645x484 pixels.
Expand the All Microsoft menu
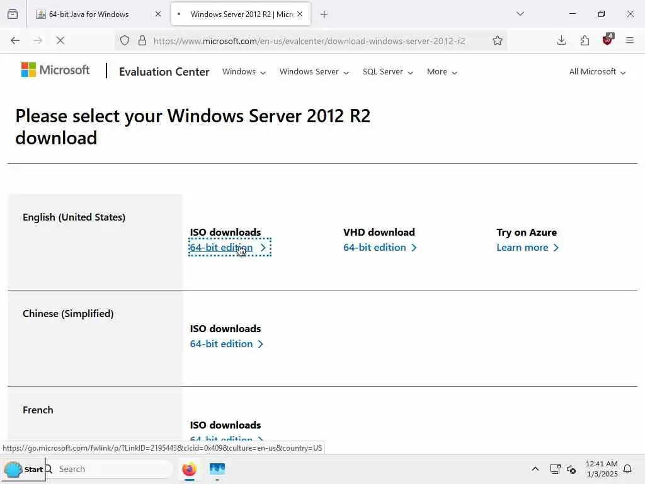[x=597, y=72]
